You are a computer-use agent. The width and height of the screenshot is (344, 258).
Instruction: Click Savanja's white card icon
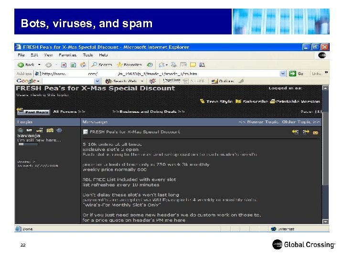point(30,130)
